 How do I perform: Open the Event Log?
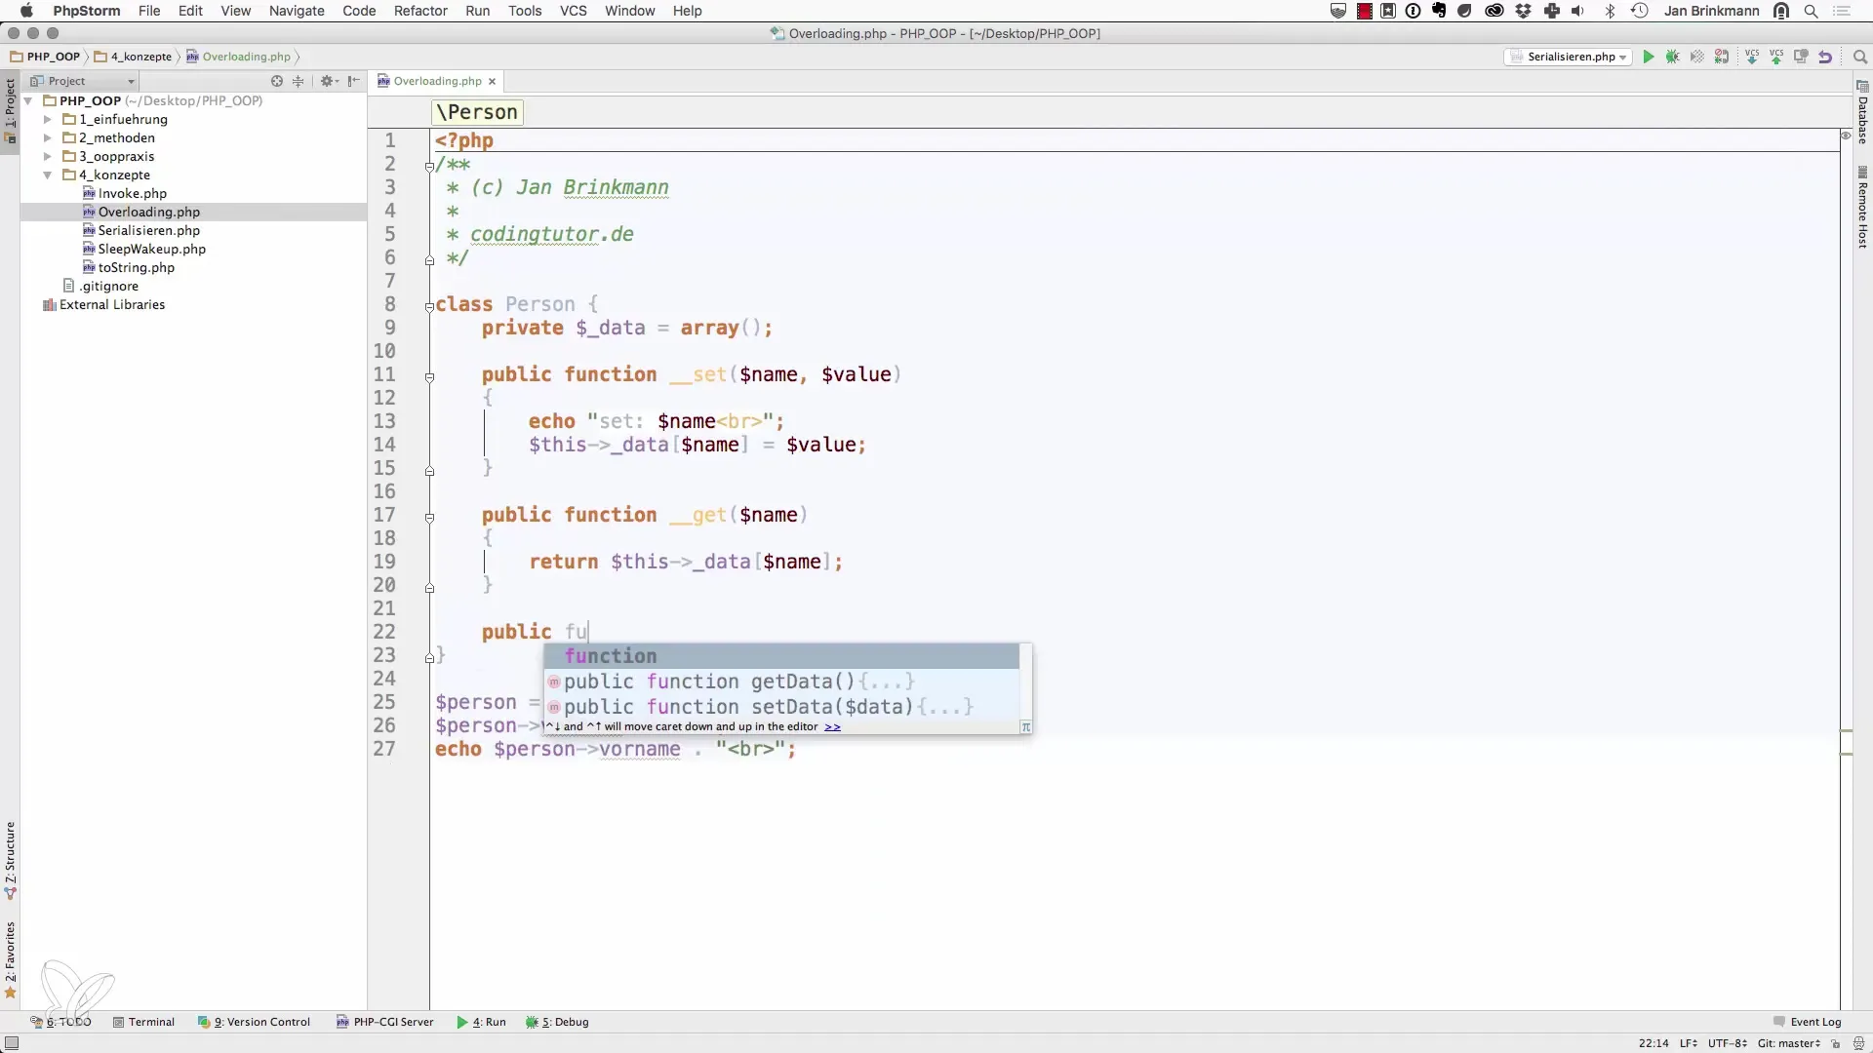(x=1807, y=1022)
